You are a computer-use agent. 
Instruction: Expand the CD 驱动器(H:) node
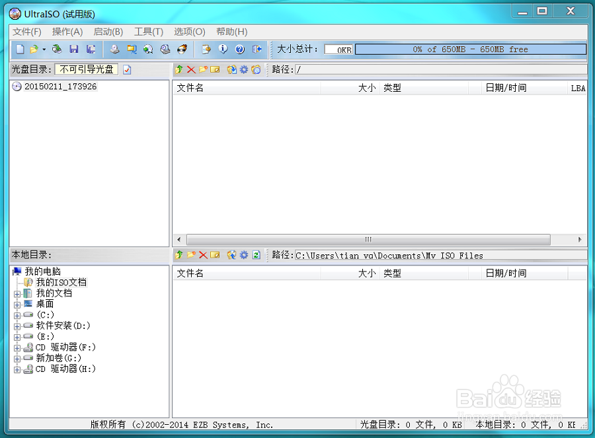pos(17,370)
